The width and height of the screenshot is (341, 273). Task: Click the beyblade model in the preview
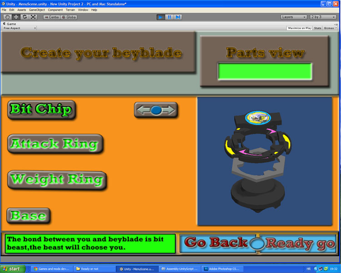coord(258,161)
